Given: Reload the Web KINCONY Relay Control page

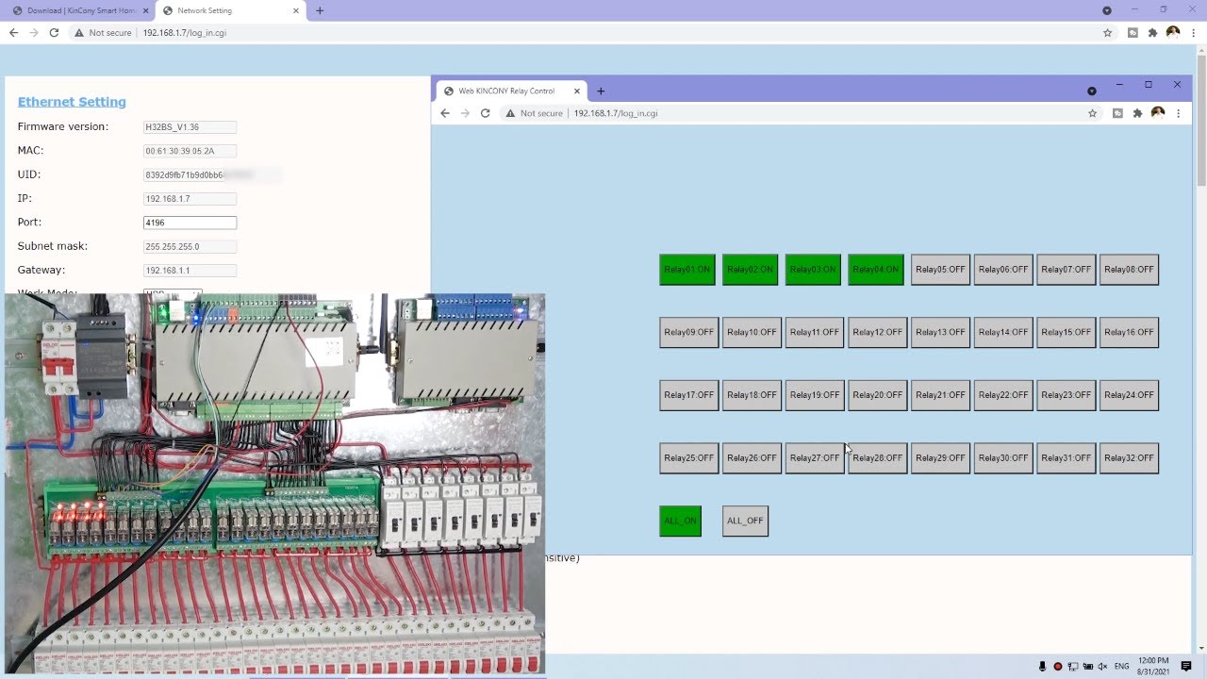Looking at the screenshot, I should [x=486, y=113].
